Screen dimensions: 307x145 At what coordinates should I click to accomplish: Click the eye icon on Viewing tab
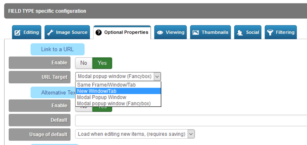point(160,33)
